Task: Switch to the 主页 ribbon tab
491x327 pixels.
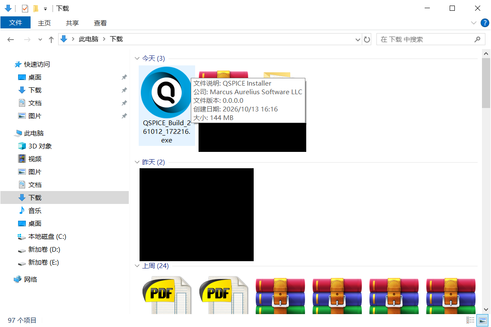Action: pyautogui.click(x=44, y=23)
